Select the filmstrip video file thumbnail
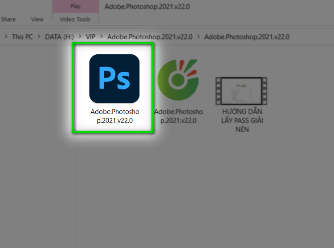 (241, 91)
